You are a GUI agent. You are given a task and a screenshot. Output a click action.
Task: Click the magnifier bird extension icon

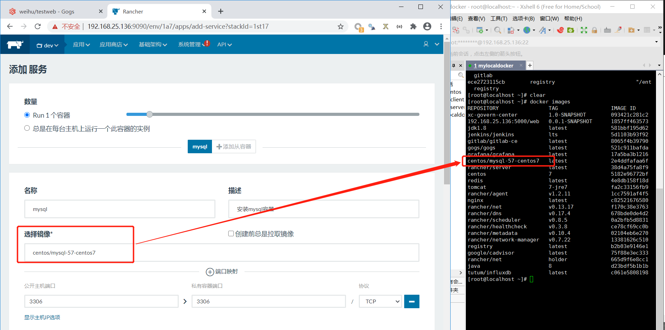372,27
